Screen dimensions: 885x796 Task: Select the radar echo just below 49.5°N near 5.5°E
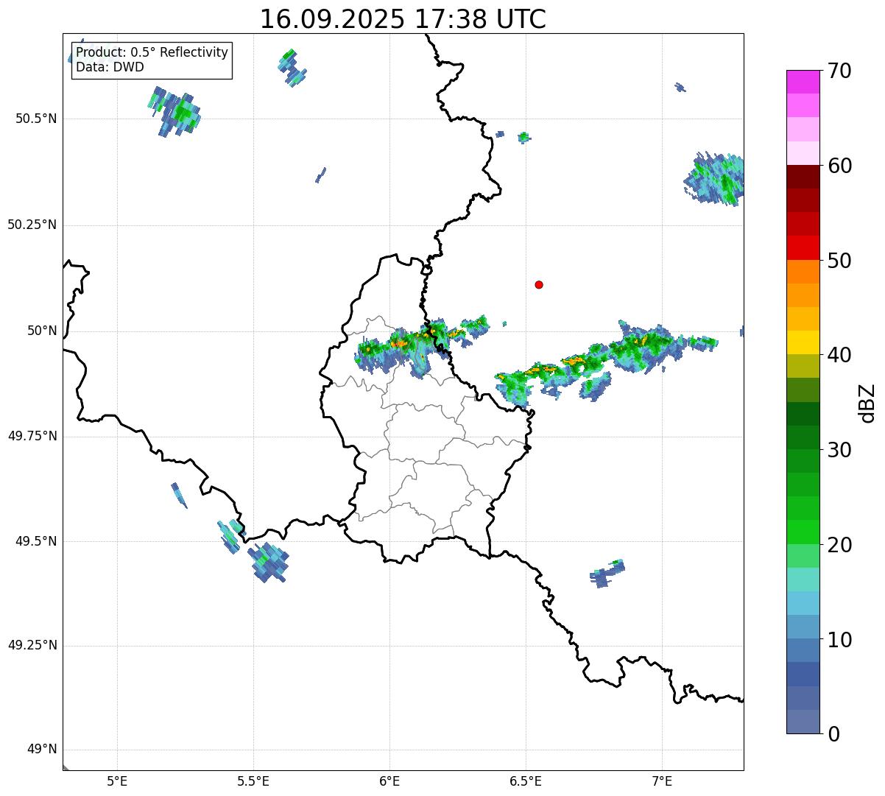tap(267, 563)
